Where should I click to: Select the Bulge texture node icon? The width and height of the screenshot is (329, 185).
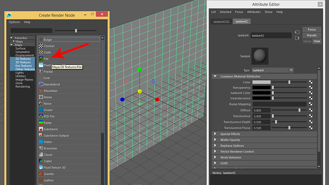point(41,39)
